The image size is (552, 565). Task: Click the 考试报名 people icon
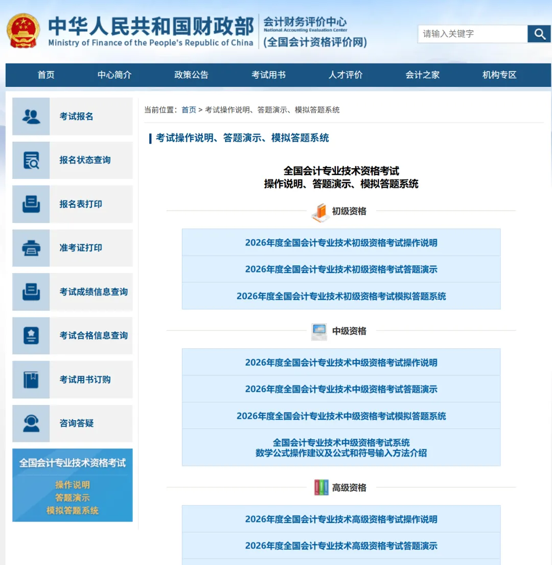click(x=31, y=117)
